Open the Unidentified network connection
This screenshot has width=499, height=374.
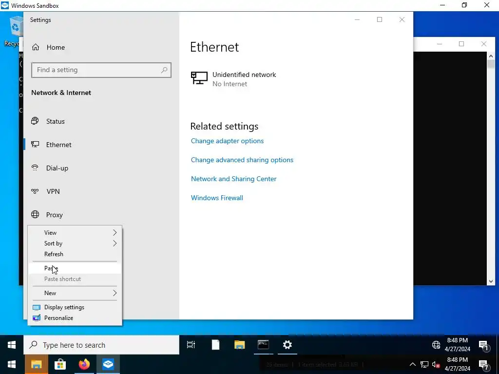point(244,79)
